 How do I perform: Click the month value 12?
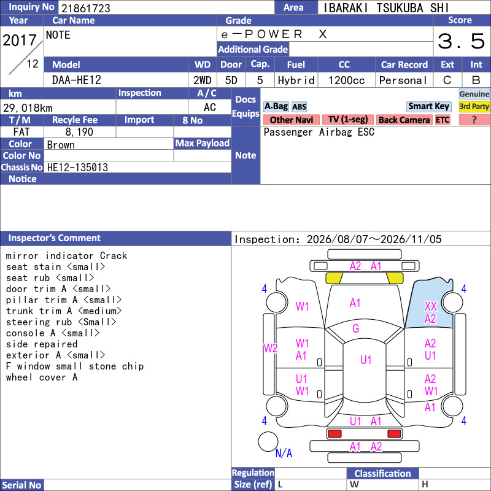pos(33,64)
